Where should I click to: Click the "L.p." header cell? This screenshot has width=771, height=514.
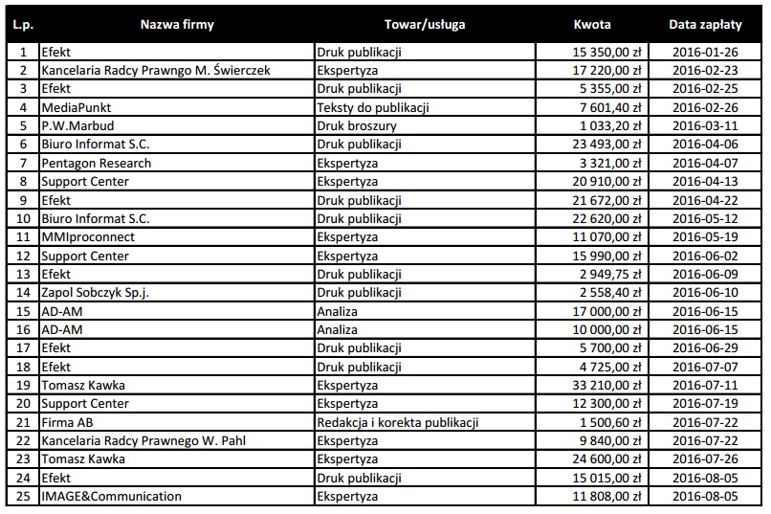click(x=23, y=25)
